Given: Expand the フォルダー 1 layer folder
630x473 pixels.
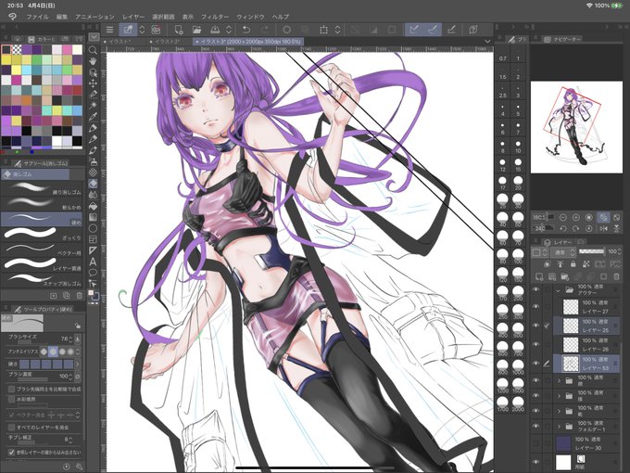Looking at the screenshot, I should [559, 427].
